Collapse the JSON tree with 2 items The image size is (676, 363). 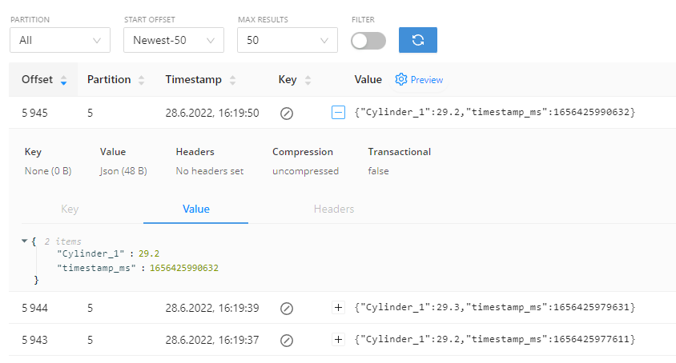click(25, 241)
